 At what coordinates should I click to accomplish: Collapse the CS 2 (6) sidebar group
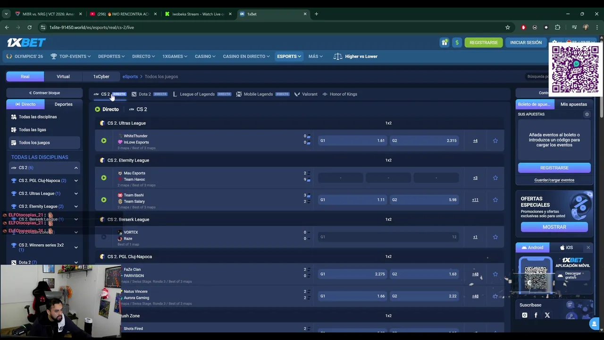(76, 168)
